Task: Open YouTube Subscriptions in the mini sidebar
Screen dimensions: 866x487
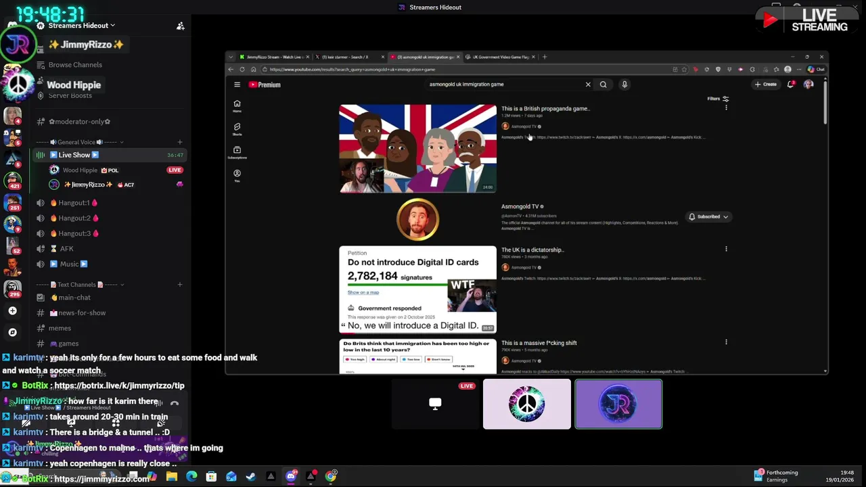Action: click(237, 152)
